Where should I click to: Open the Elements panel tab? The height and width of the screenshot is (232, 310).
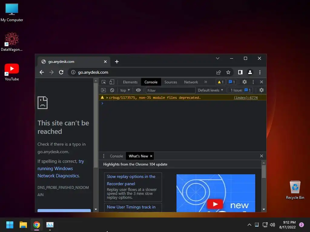coord(130,82)
